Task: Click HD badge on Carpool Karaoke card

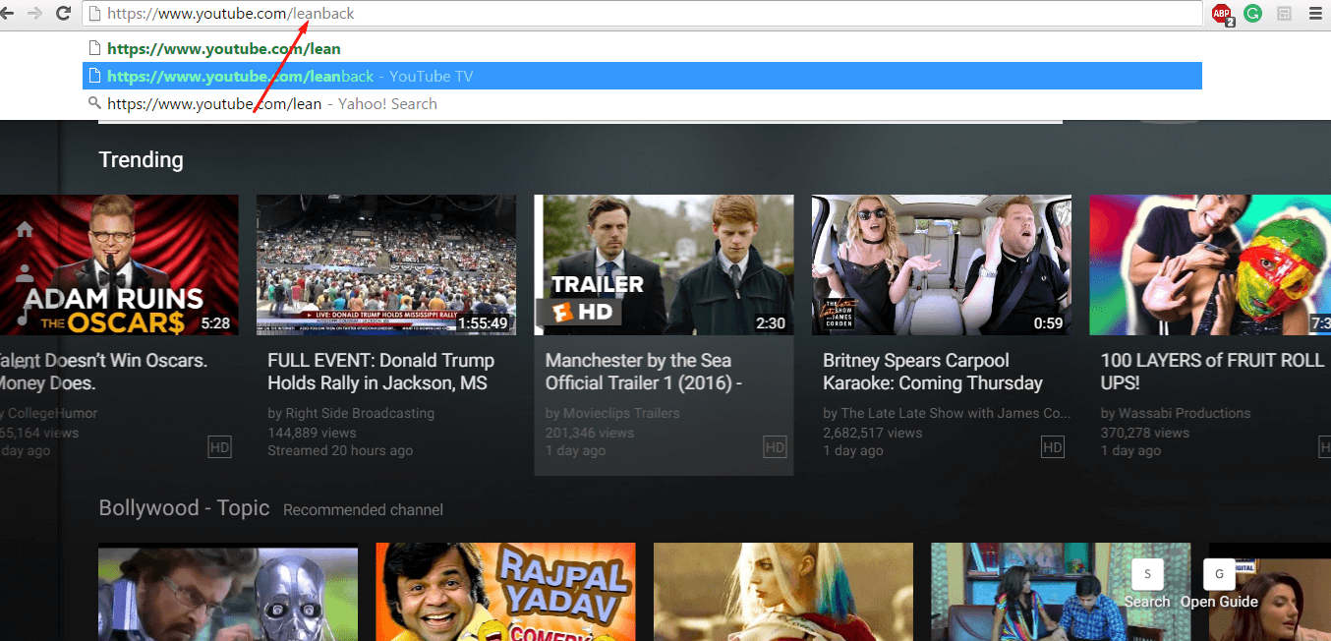Action: coord(1053,447)
